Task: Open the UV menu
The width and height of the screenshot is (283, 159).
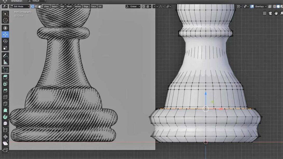Action: (x=100, y=6)
